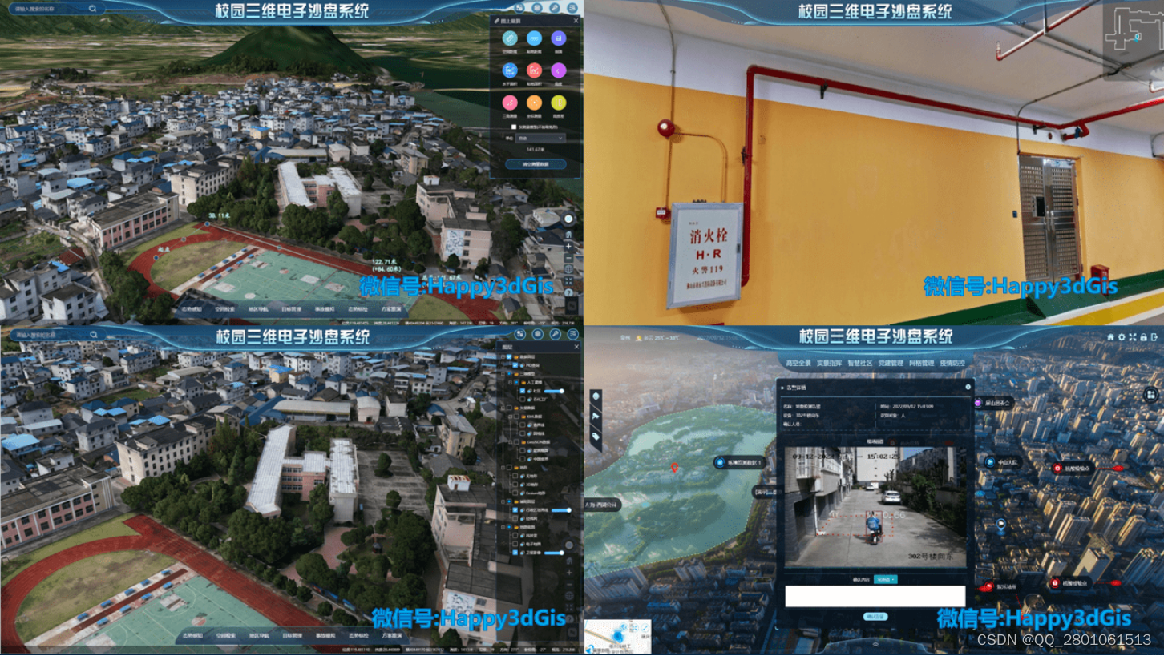The height and width of the screenshot is (656, 1164).
Task: Click the mini map thumbnail on the city dashboard
Action: 617,638
